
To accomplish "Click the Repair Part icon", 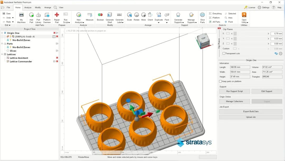I will pos(57,15).
